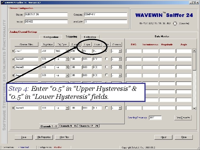The height and width of the screenshot is (150, 200).
Task: Switch to the Triggering tab
Action: pyautogui.click(x=71, y=37)
